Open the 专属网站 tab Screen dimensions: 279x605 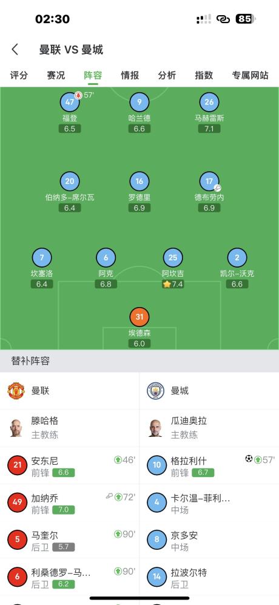(x=250, y=75)
